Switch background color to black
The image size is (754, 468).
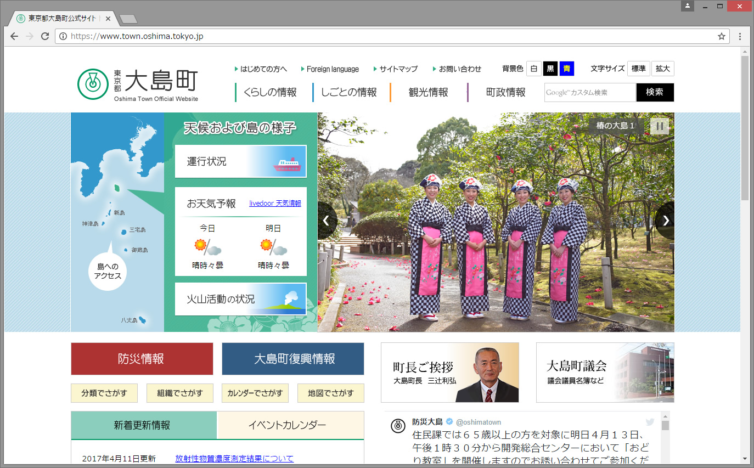tap(550, 69)
